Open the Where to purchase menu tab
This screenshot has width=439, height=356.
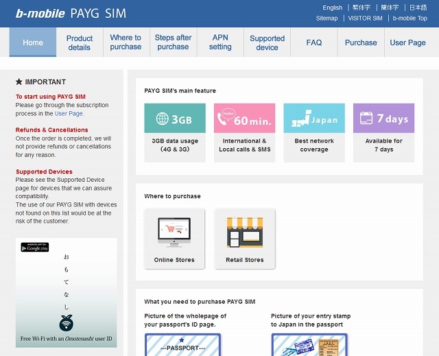click(126, 43)
